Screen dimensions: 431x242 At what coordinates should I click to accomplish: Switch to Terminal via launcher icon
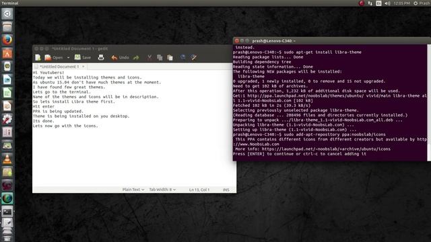tap(7, 212)
